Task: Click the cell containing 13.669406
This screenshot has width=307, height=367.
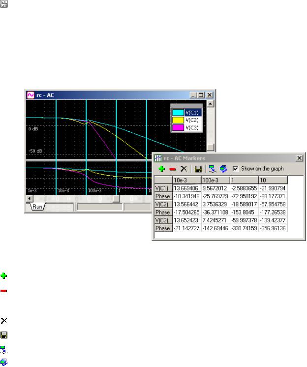Action: pyautogui.click(x=187, y=188)
